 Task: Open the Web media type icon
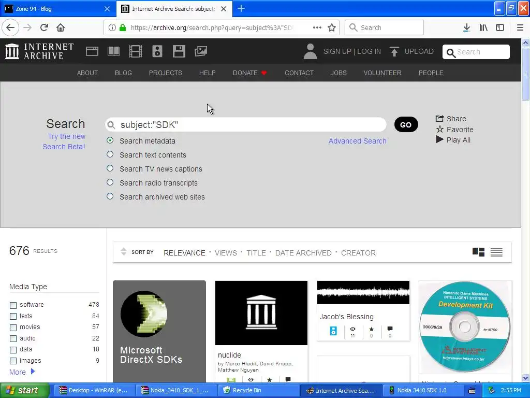(x=92, y=51)
